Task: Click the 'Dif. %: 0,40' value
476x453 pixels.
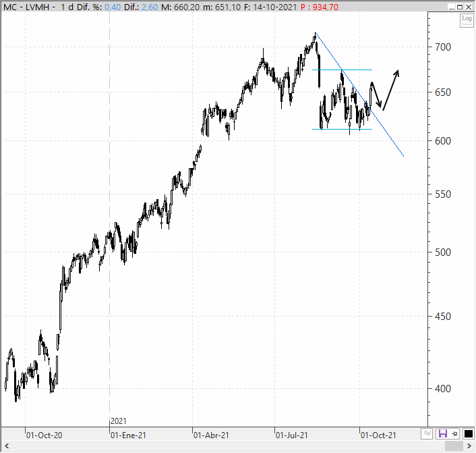Action: pyautogui.click(x=98, y=7)
